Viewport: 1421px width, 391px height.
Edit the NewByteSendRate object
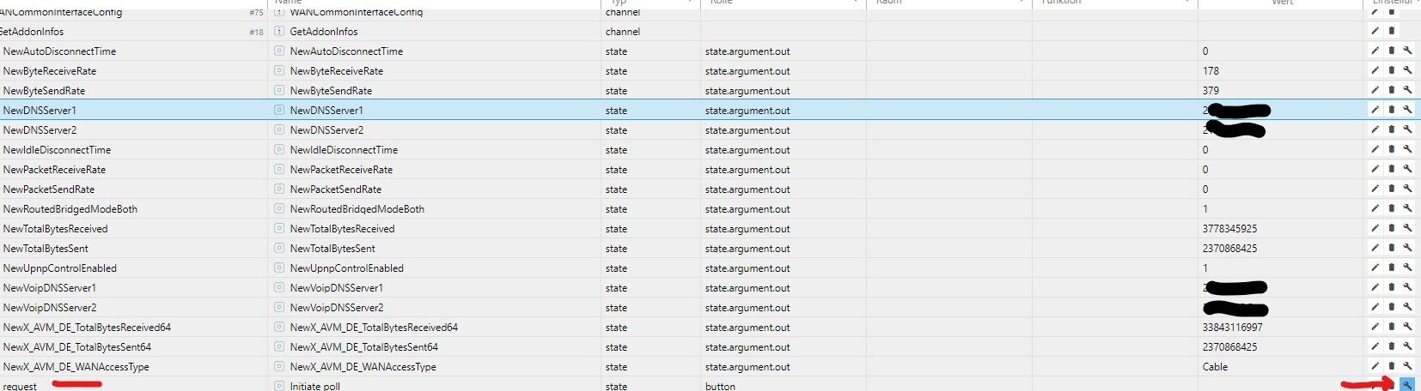click(1375, 90)
